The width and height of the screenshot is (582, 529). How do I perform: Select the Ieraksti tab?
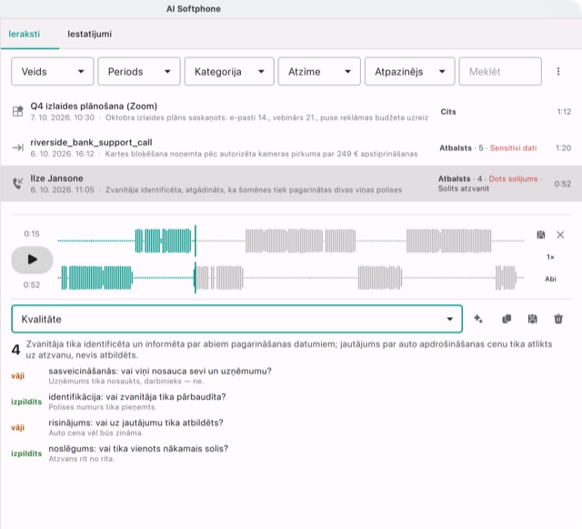coord(25,34)
